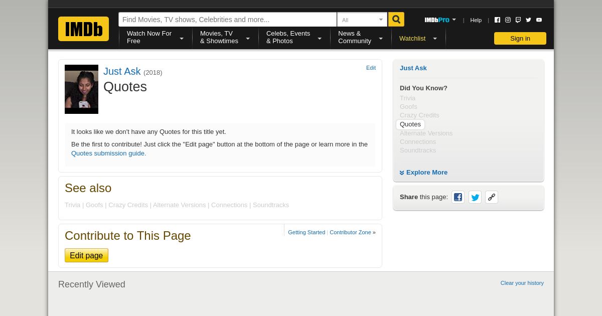Expand the IMDbPro dropdown menu
This screenshot has width=602, height=316.
(440, 20)
